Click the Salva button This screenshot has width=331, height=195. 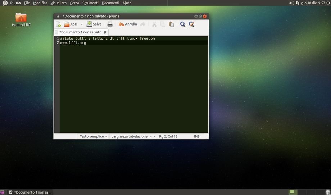pos(94,24)
